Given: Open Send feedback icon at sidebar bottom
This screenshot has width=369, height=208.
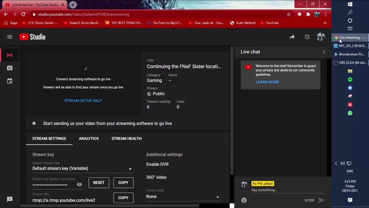Looking at the screenshot, I should click(10, 199).
